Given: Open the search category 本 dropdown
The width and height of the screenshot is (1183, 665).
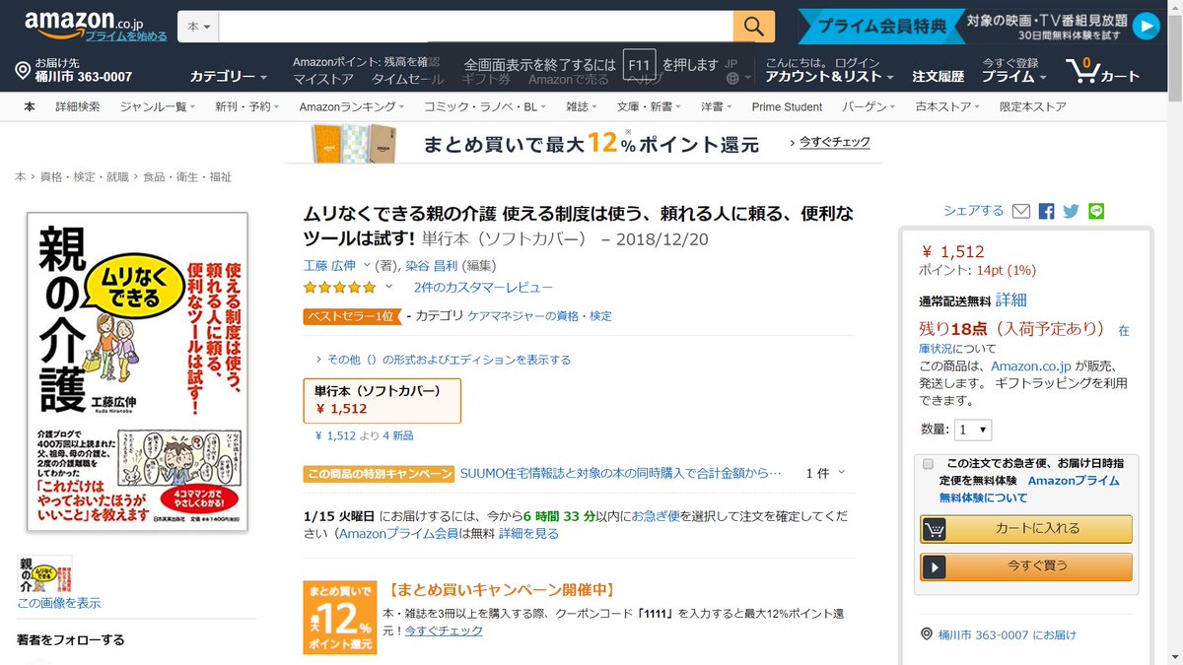Looking at the screenshot, I should 199,27.
